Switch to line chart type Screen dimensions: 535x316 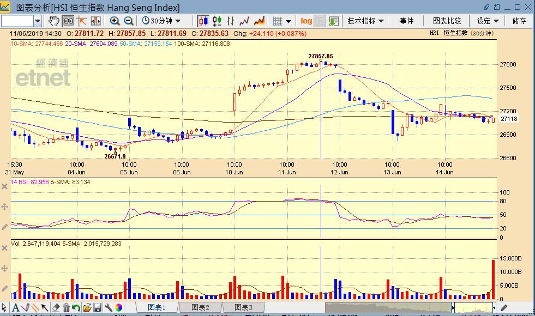pyautogui.click(x=244, y=21)
